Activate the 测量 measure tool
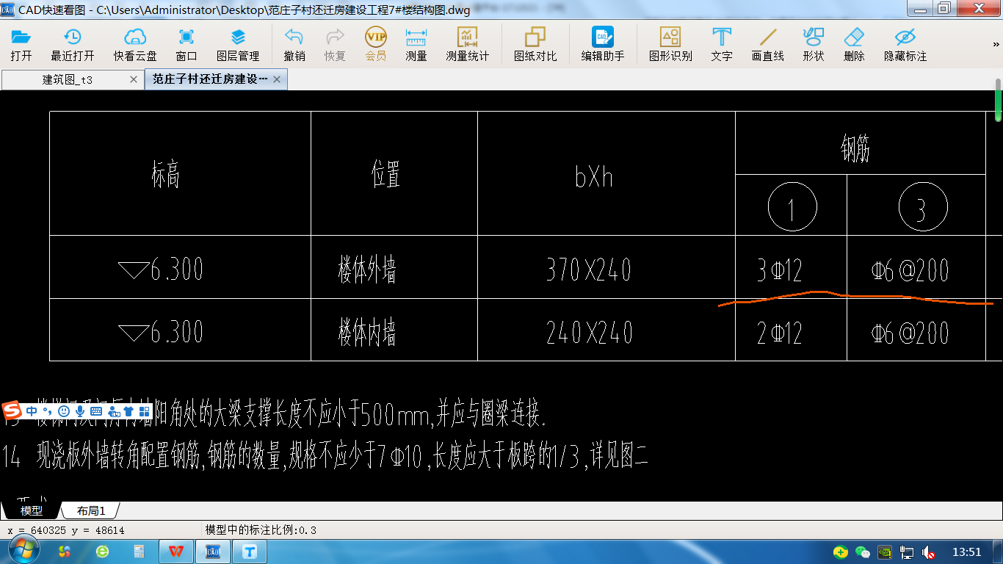The height and width of the screenshot is (564, 1003). 416,44
